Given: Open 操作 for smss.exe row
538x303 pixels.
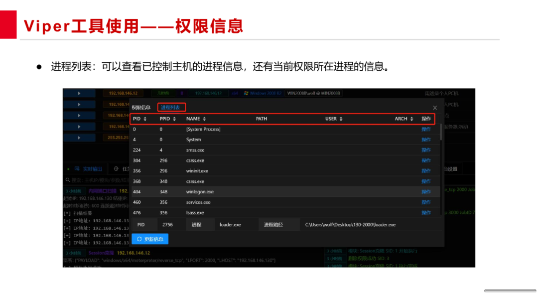Looking at the screenshot, I should click(x=426, y=150).
